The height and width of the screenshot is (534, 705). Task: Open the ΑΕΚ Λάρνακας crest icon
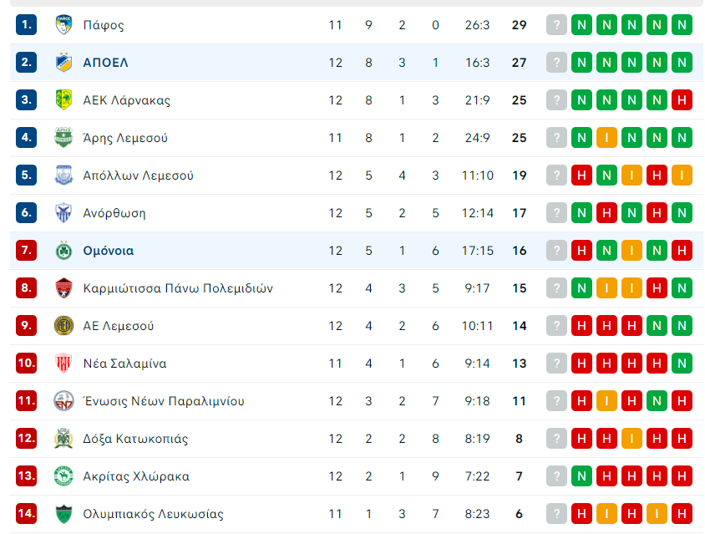63,100
